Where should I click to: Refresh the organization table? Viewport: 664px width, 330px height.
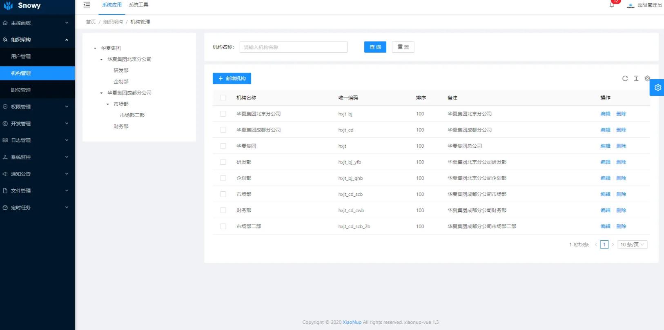click(x=625, y=78)
